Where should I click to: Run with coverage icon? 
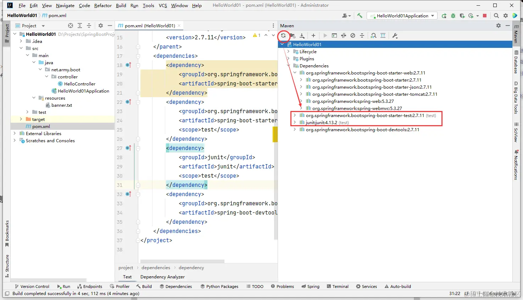(462, 16)
